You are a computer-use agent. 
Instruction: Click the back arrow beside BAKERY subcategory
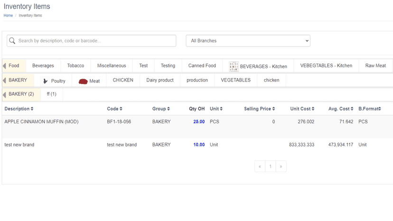4,81
